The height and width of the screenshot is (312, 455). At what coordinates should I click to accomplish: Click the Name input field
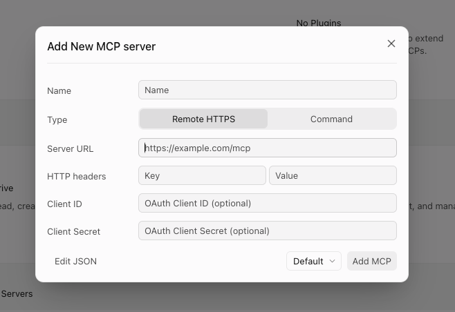[267, 90]
